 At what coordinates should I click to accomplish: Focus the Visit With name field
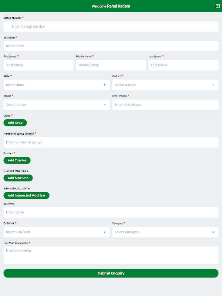pos(111,212)
